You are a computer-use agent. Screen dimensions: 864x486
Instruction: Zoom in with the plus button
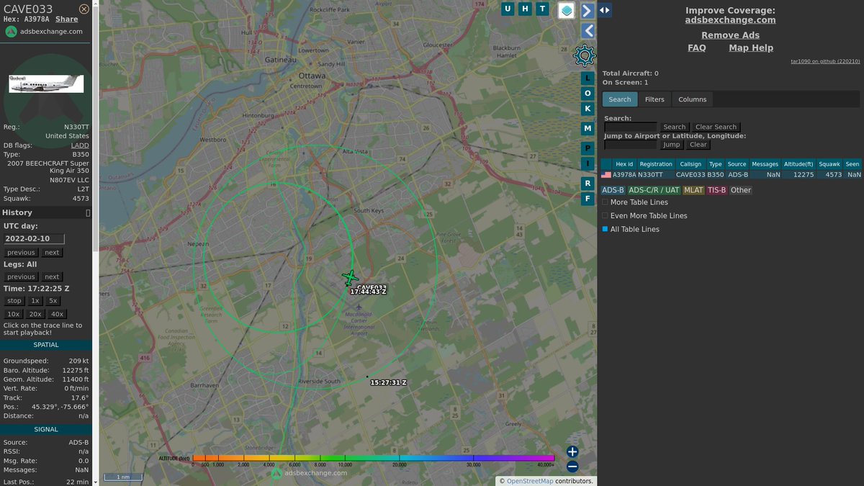tap(572, 452)
